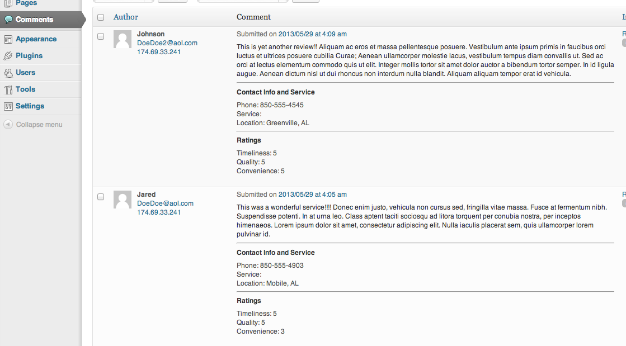The height and width of the screenshot is (346, 626).
Task: Click the Appearance icon in sidebar
Action: click(8, 39)
